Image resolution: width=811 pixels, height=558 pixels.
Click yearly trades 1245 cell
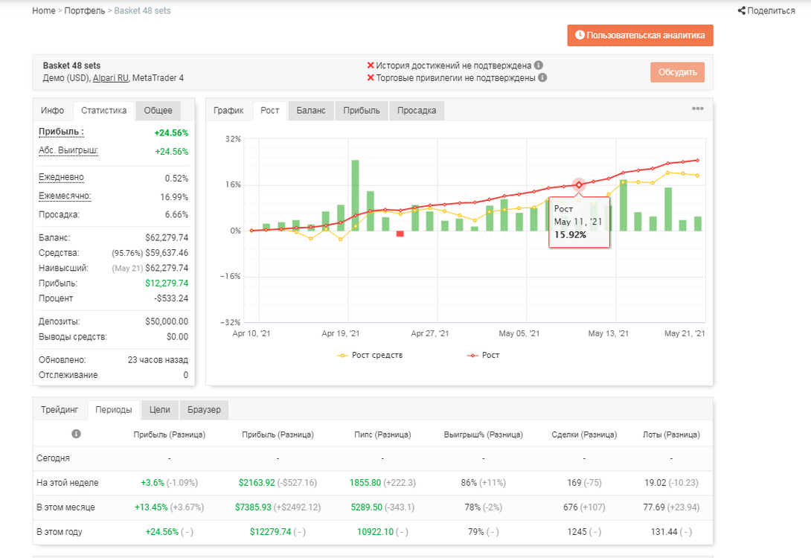tap(584, 532)
